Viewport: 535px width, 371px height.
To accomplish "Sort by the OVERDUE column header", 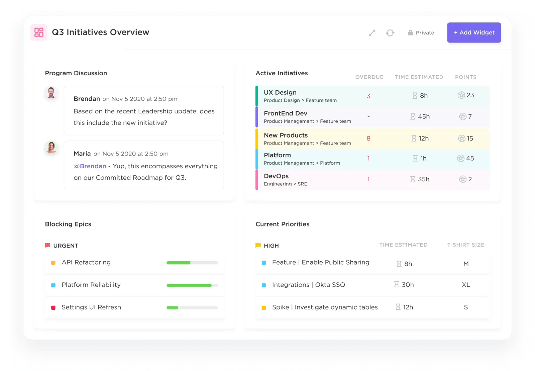I will point(369,77).
